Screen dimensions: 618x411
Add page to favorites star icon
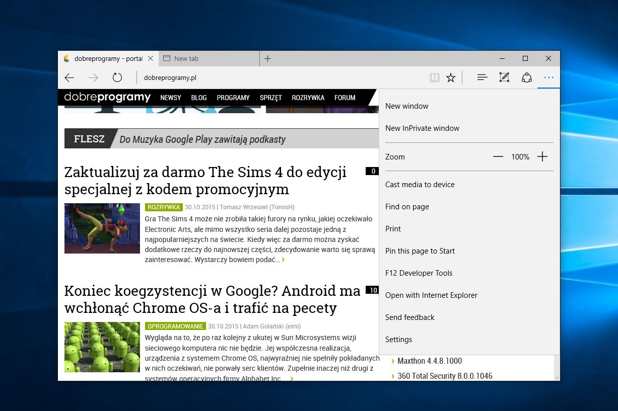click(x=451, y=77)
